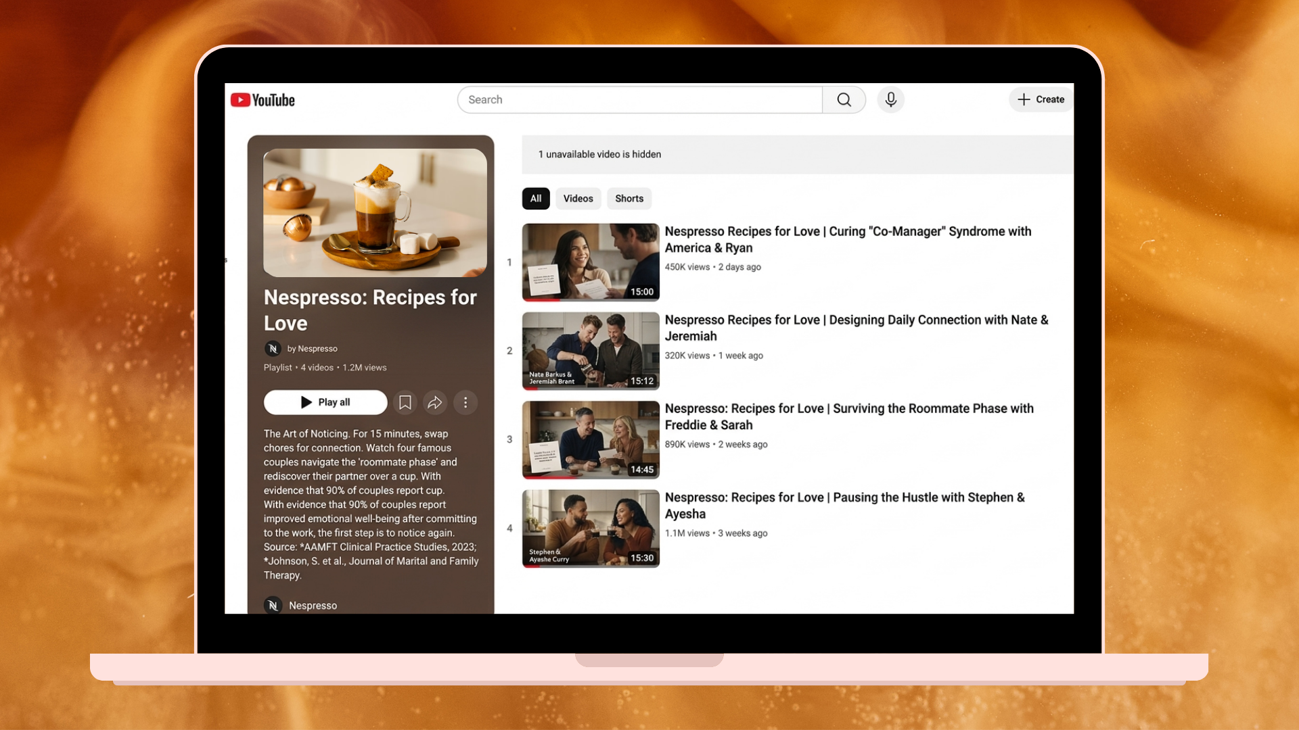
Task: Open the Nate & Jeremiah video thumbnail
Action: pos(591,351)
